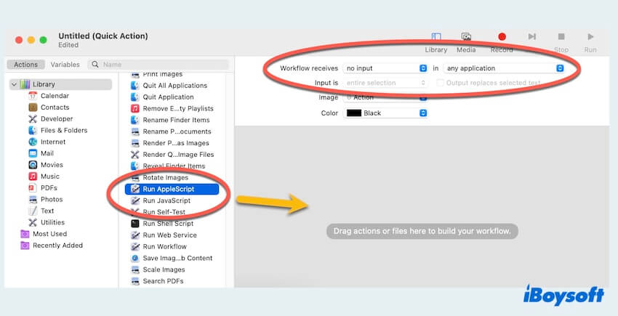Click the Step toolbar icon
Screen dimensions: 618x316
click(531, 36)
